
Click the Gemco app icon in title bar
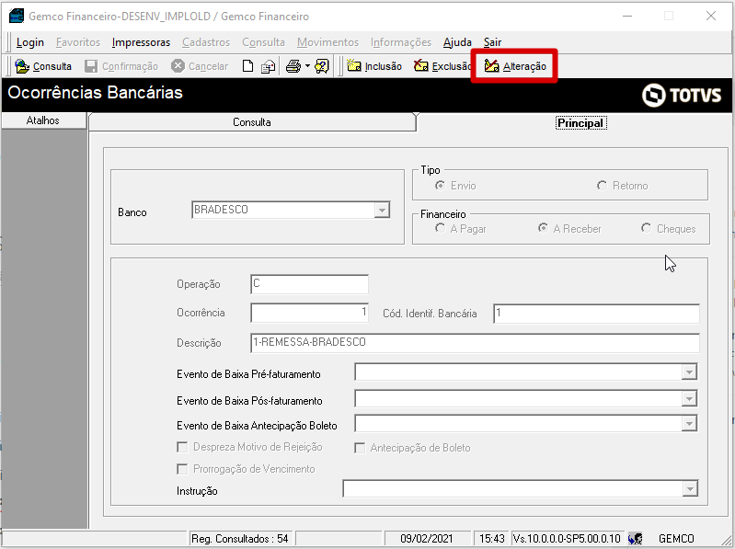(x=17, y=16)
